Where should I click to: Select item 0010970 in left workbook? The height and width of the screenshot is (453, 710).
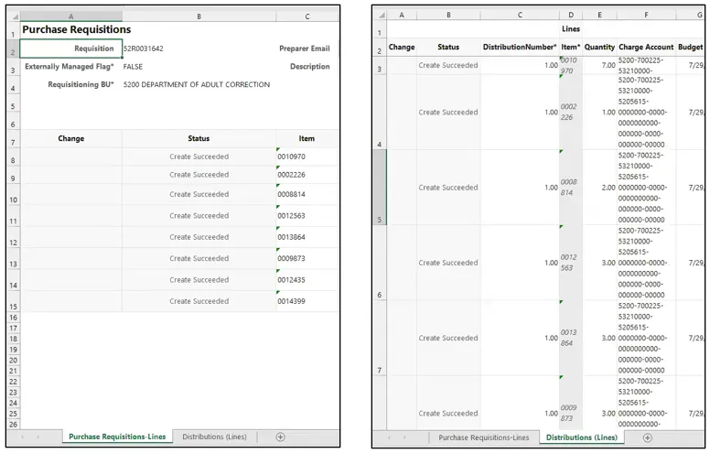[307, 156]
